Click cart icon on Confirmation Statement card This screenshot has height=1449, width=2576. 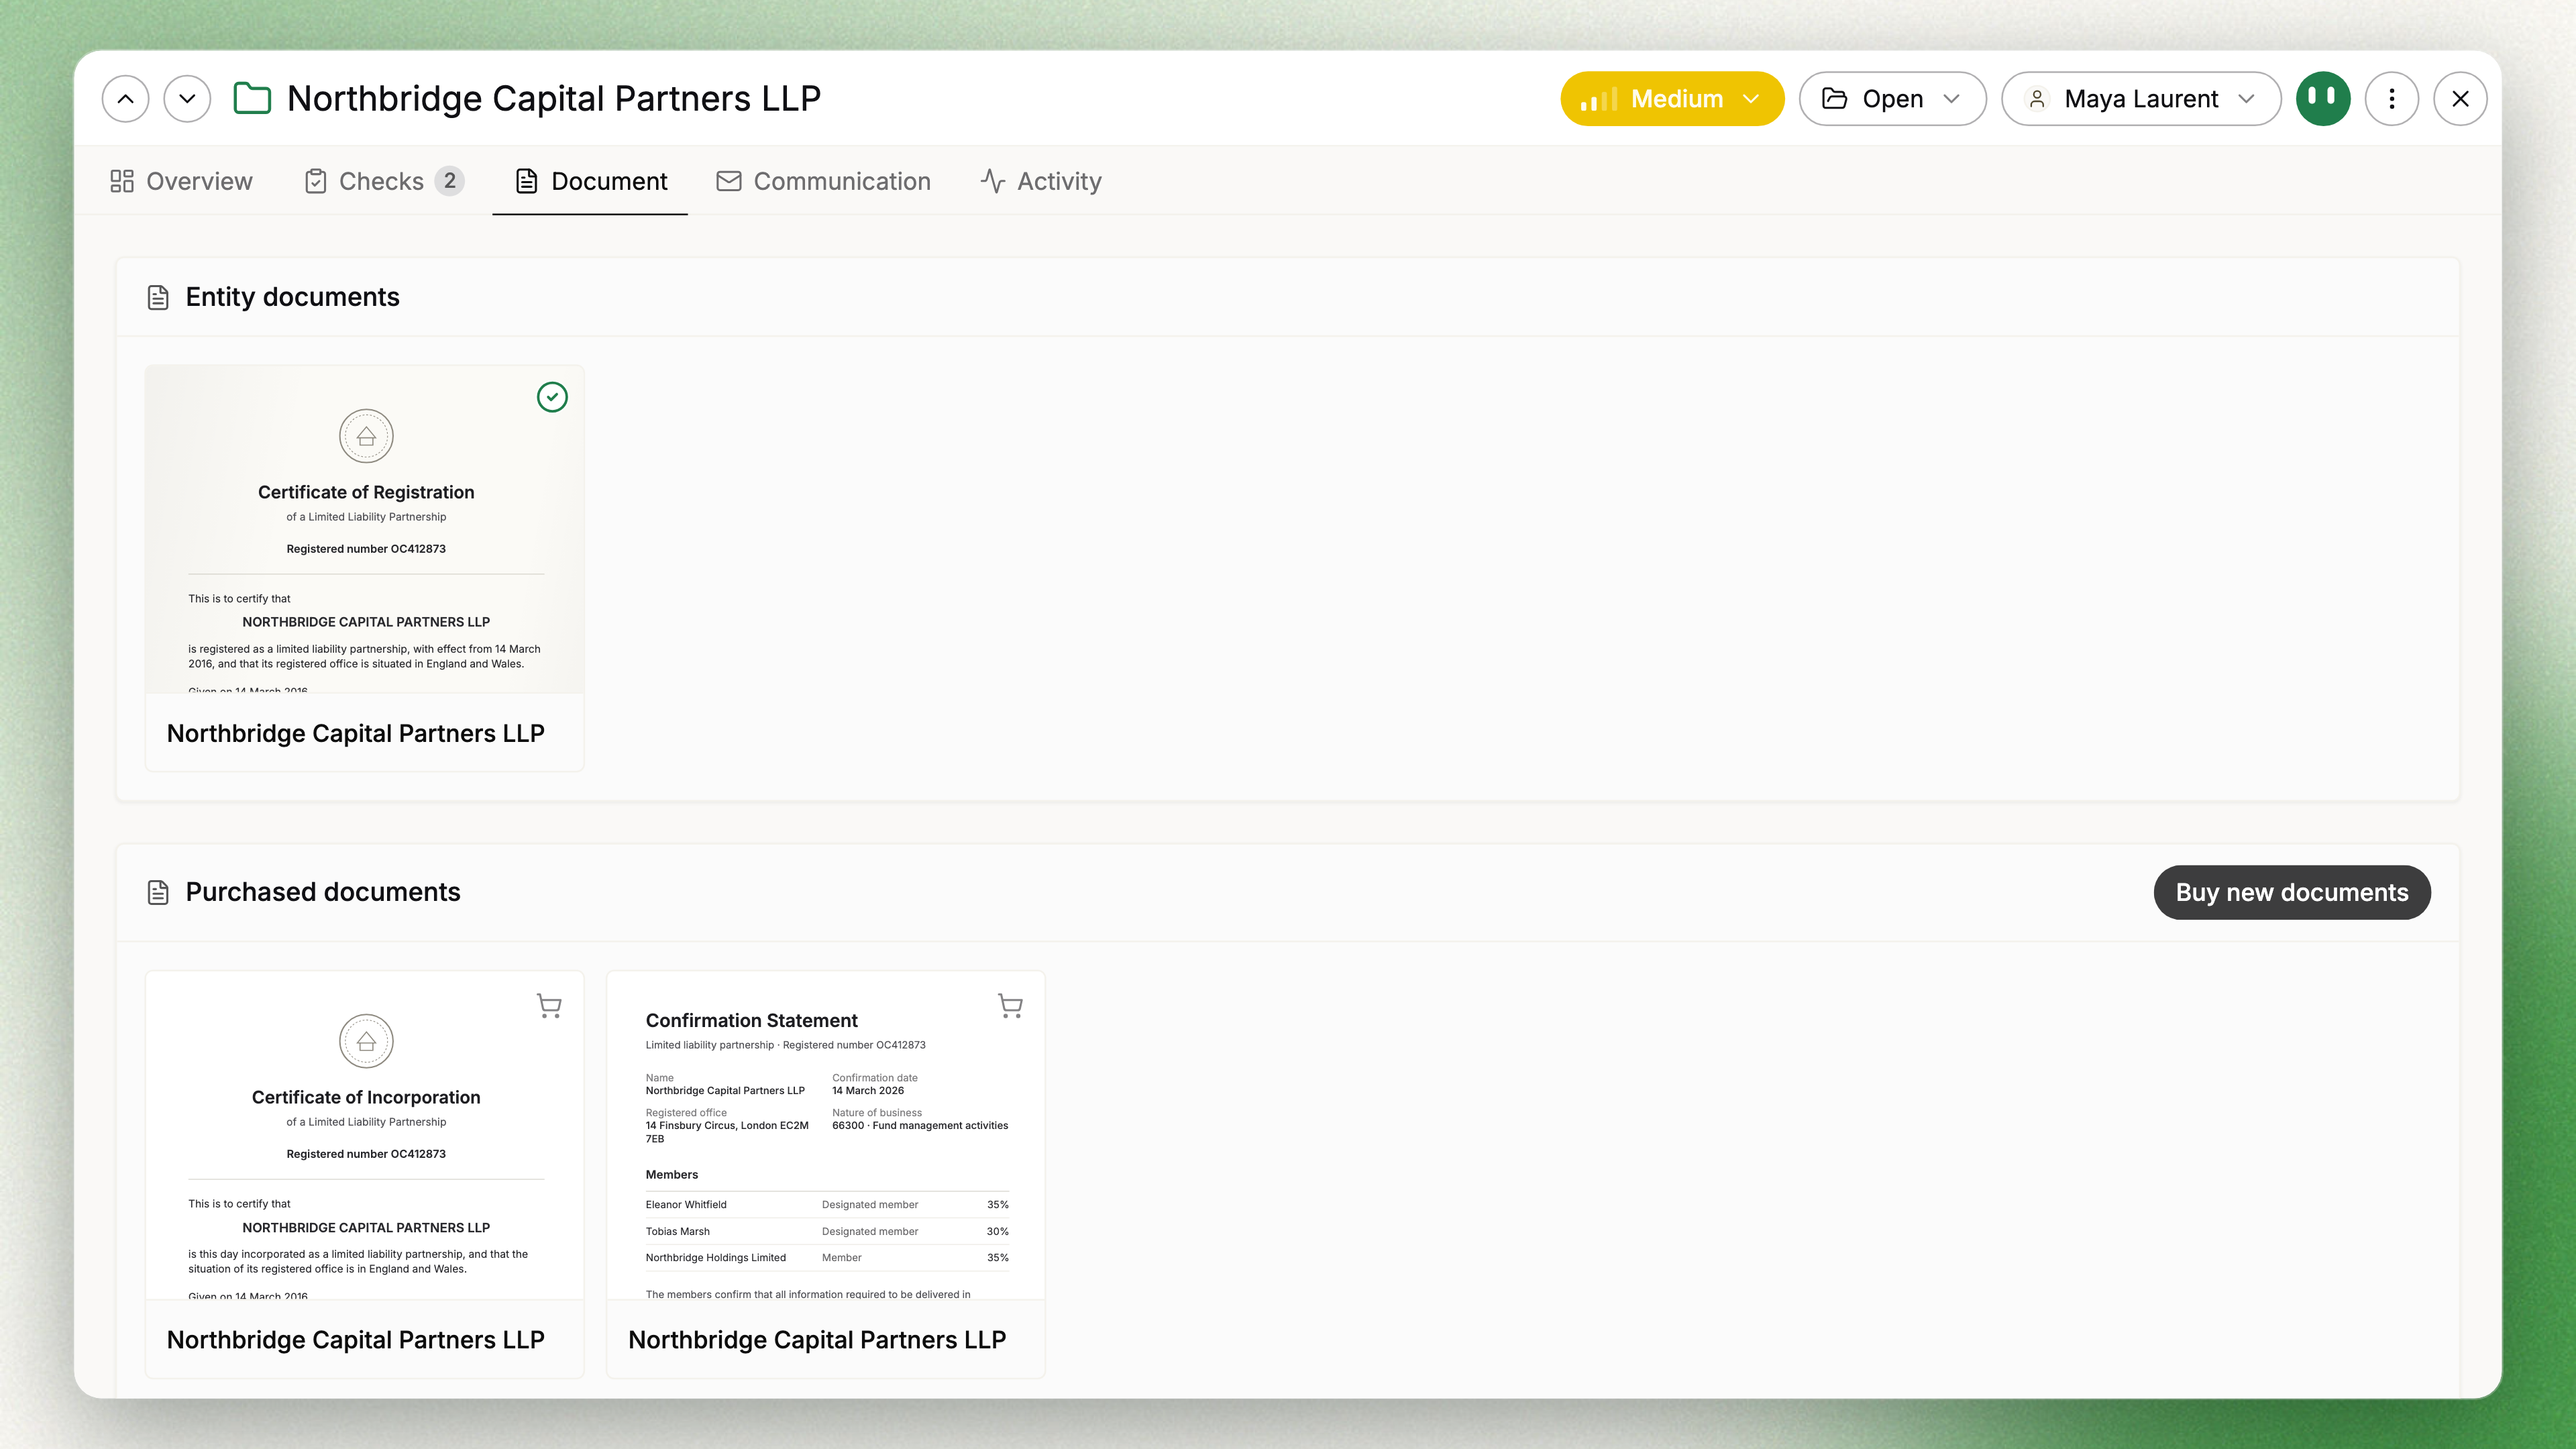(1011, 1005)
